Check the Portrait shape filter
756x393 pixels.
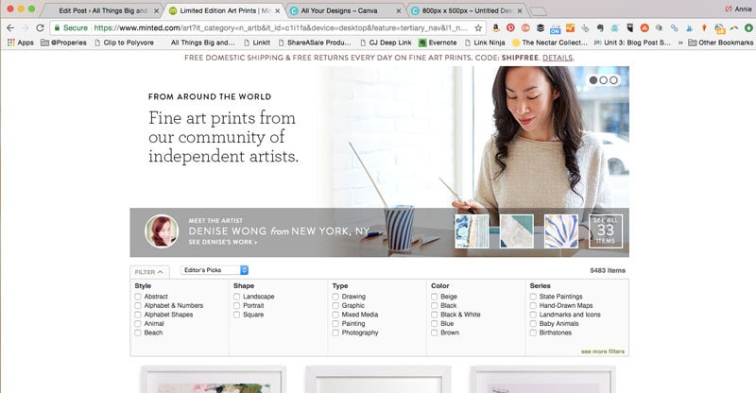237,306
